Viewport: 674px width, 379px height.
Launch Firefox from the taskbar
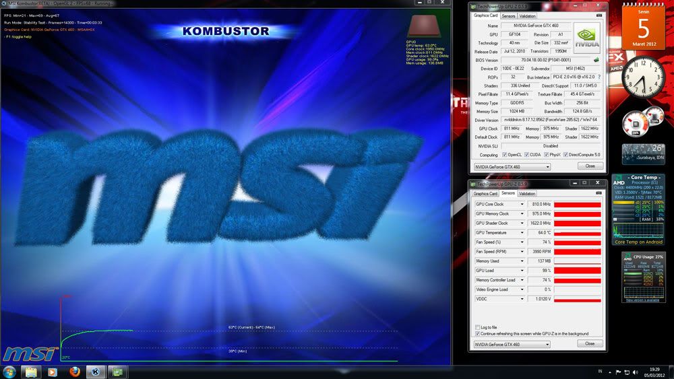pyautogui.click(x=74, y=372)
